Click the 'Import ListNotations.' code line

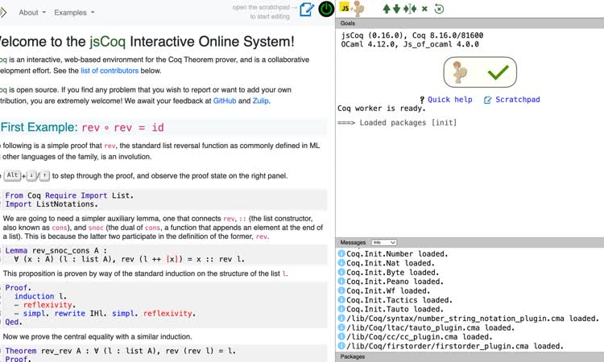52,204
